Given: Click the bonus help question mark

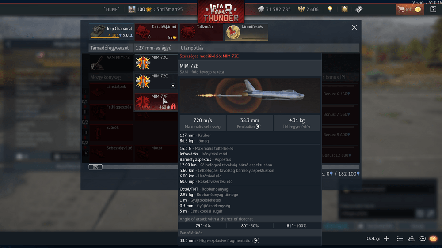Looking at the screenshot, I should click(343, 77).
